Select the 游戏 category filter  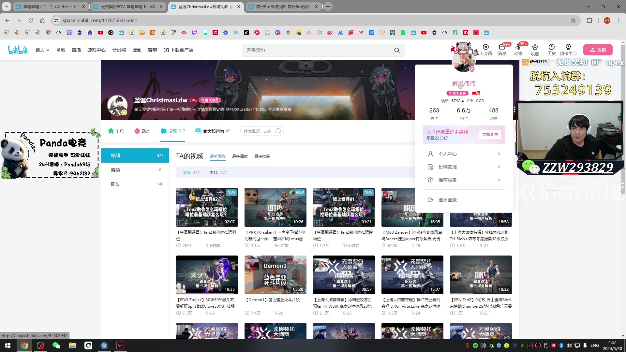(214, 172)
